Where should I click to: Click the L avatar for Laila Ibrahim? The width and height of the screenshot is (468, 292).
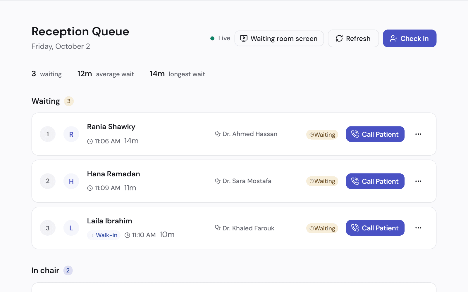point(71,228)
